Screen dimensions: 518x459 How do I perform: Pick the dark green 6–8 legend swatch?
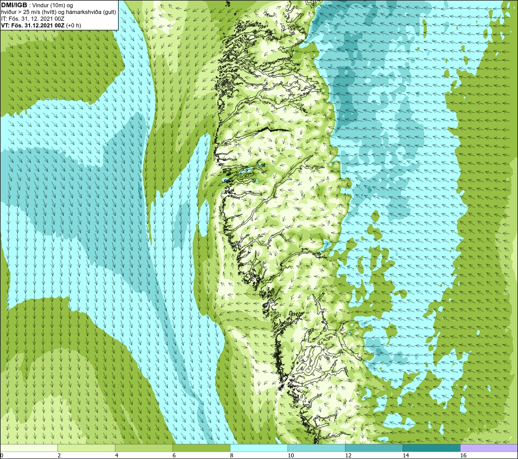[x=201, y=448]
